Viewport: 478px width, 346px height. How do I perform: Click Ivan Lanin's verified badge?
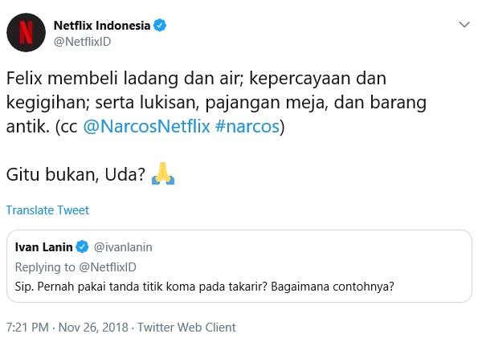click(82, 246)
